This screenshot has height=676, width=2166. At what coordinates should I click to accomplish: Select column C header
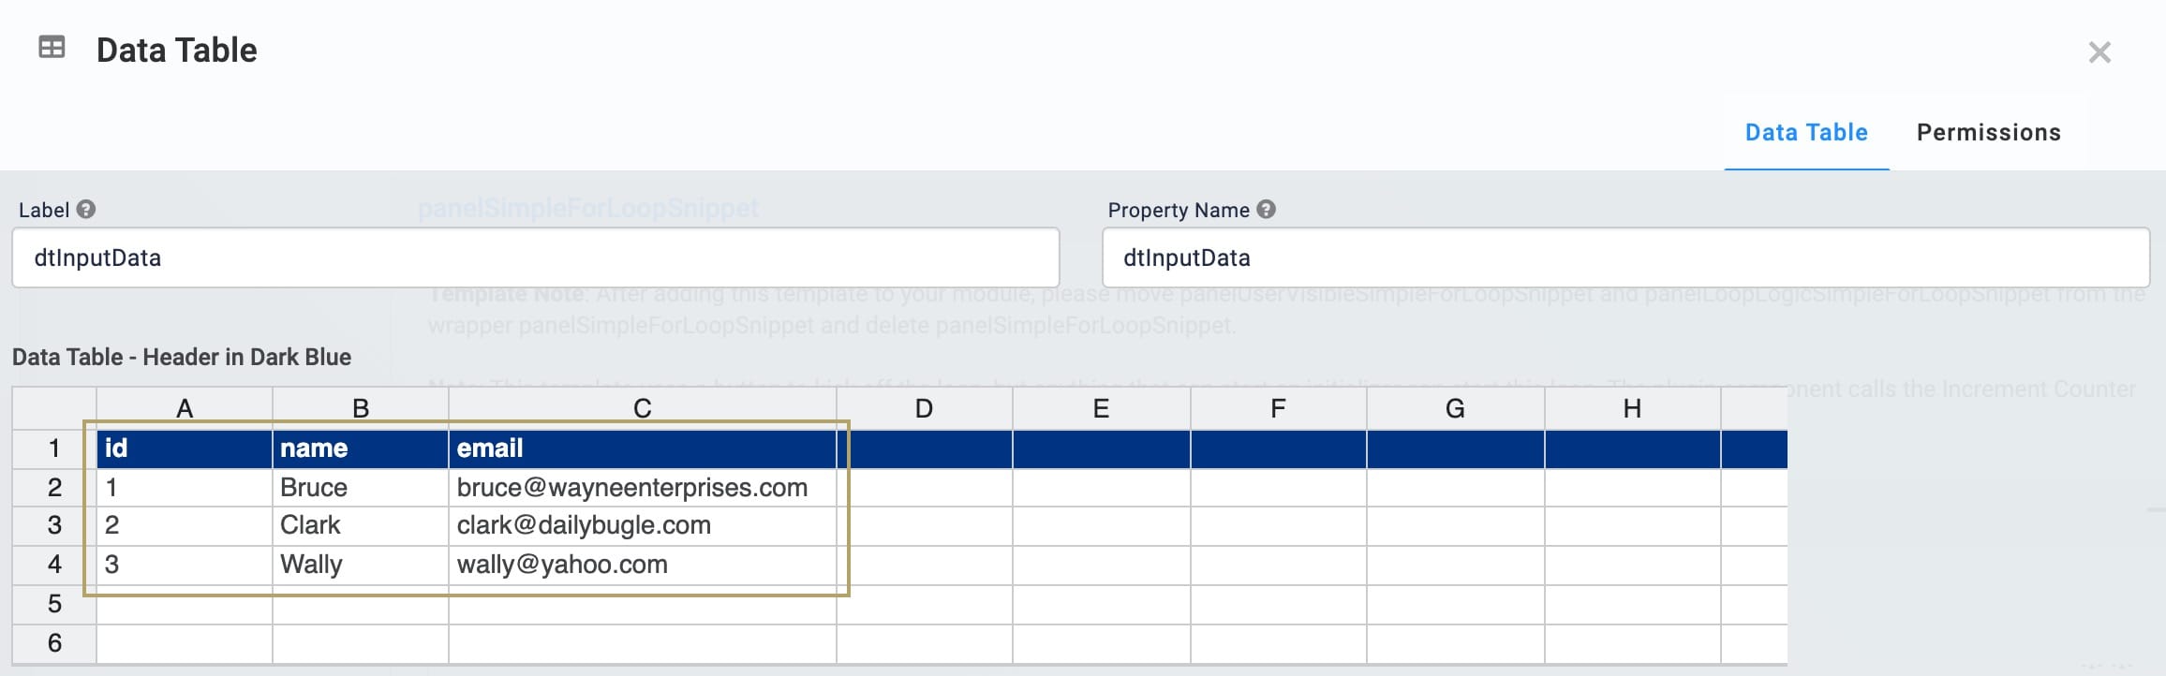point(643,408)
